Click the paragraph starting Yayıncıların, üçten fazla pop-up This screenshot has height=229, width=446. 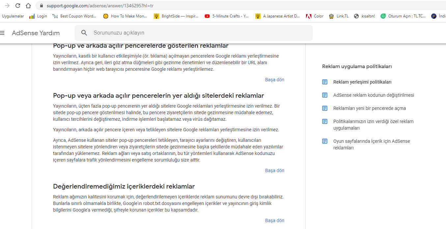[x=166, y=113]
